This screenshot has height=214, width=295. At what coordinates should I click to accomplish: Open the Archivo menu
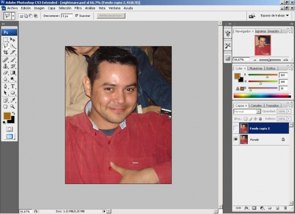point(12,8)
